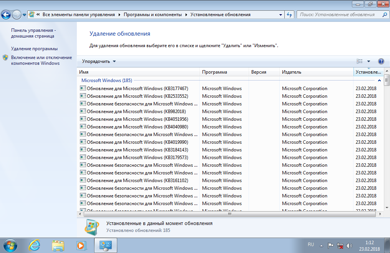Image resolution: width=390 pixels, height=253 pixels.
Task: Click the shield icon beside Windows features link
Action: 5,58
